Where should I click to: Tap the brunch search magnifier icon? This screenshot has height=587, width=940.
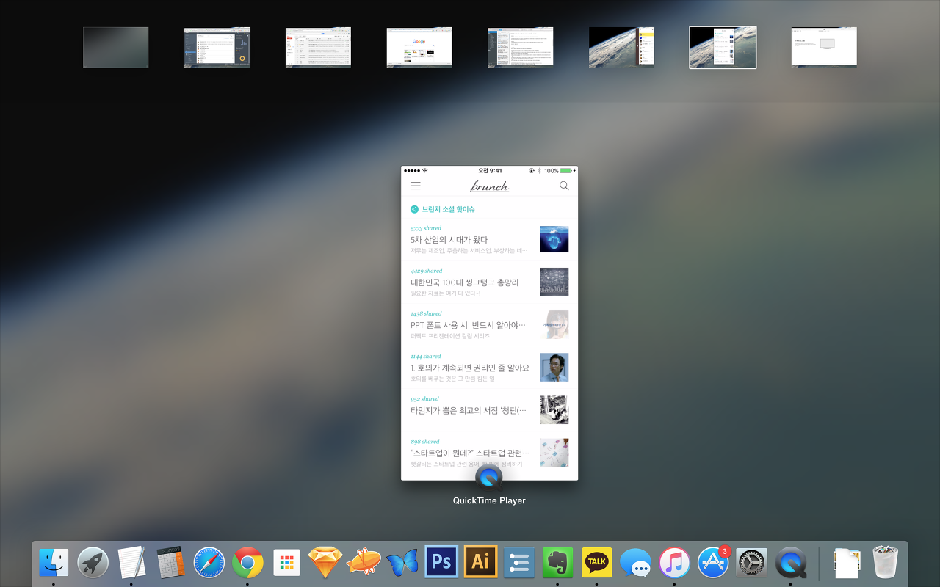[564, 186]
